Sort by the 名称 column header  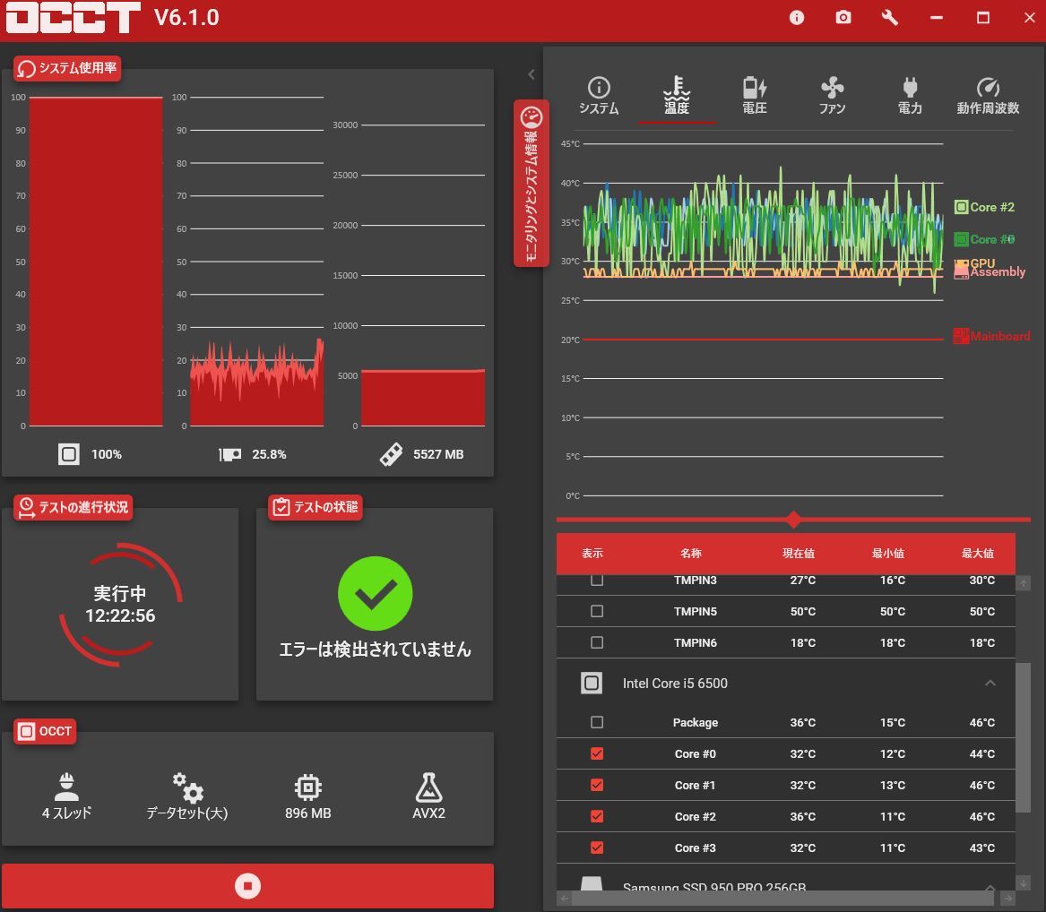(x=690, y=554)
